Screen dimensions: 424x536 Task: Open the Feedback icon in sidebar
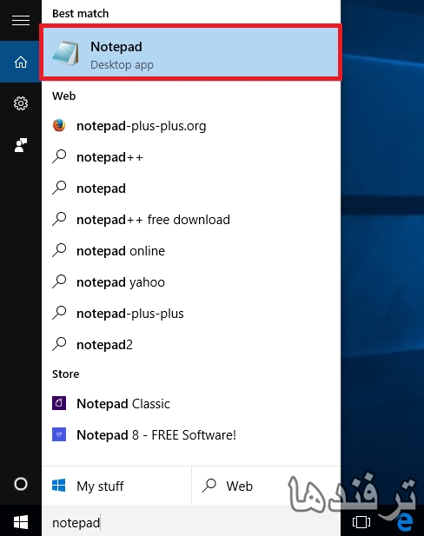pos(21,145)
